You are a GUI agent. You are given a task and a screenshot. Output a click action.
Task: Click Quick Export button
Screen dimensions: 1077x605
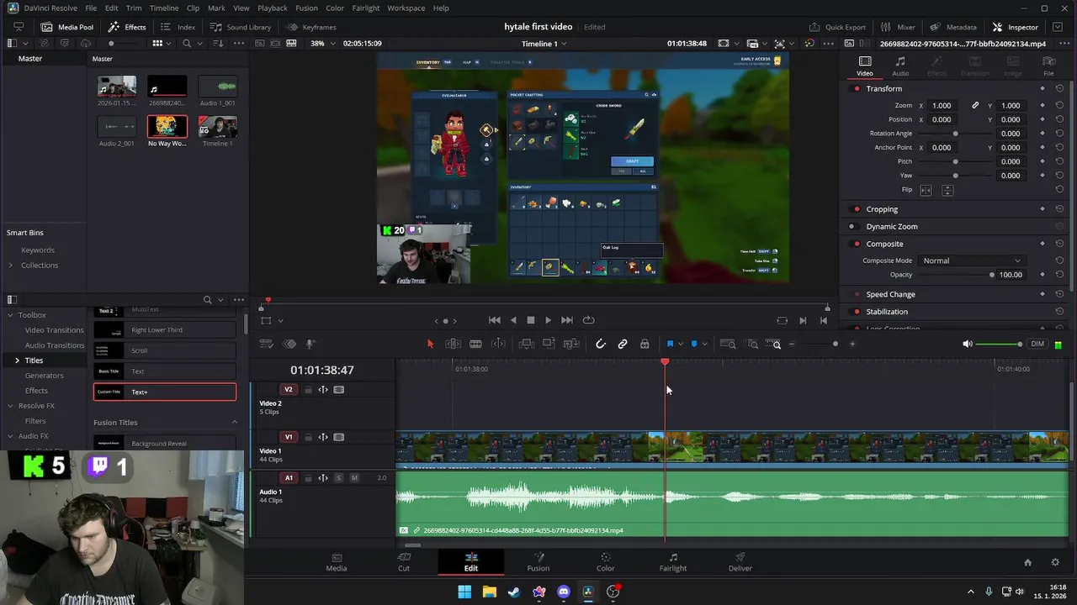[x=837, y=27]
